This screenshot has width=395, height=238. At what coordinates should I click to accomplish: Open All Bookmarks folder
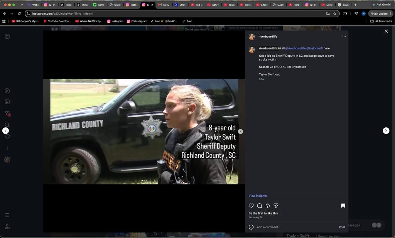pos(381,21)
